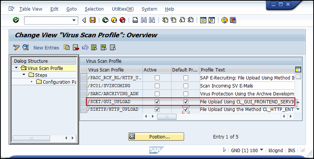
Task: Click the New Entries button
Action: coord(46,48)
